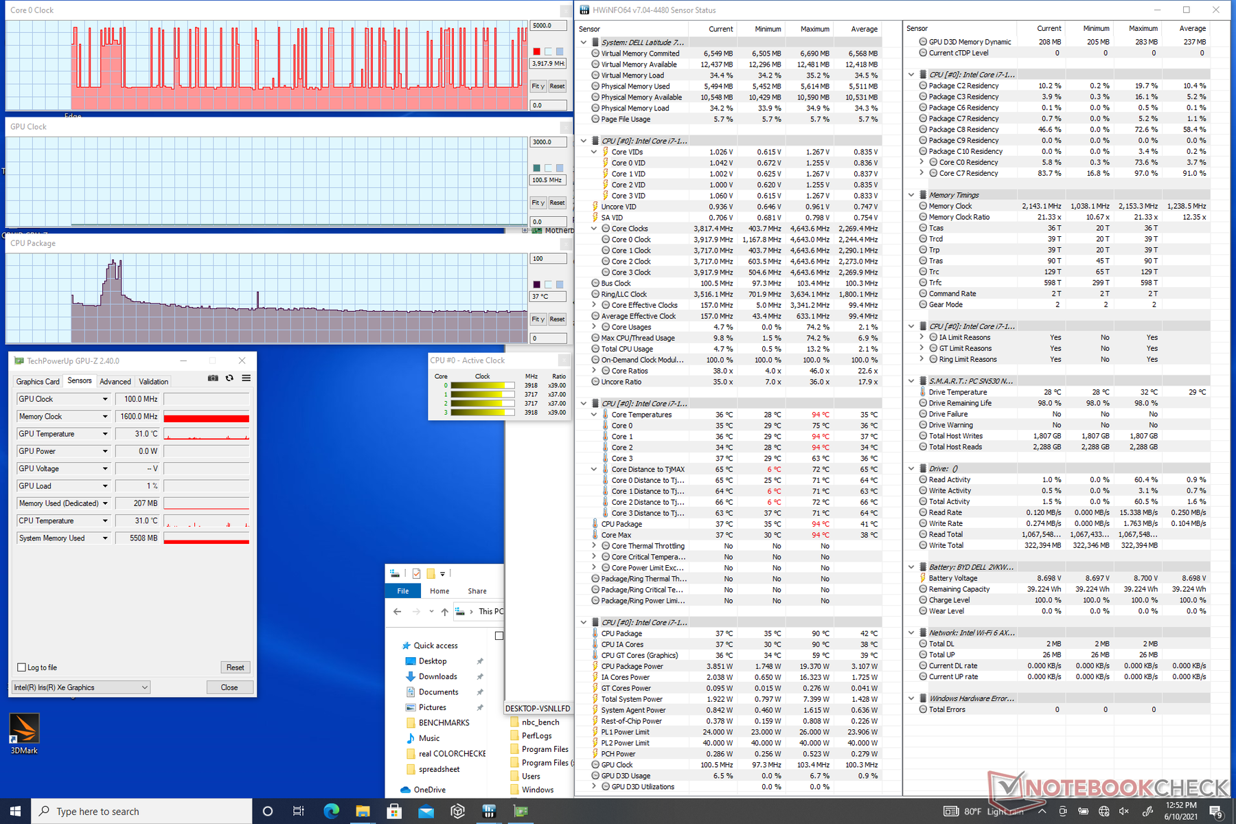Expand the Core Usages tree group
The height and width of the screenshot is (824, 1236).
[x=594, y=327]
